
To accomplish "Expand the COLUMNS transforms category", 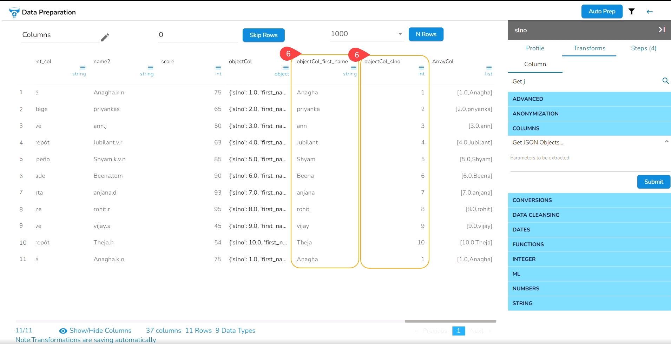I will coord(590,128).
